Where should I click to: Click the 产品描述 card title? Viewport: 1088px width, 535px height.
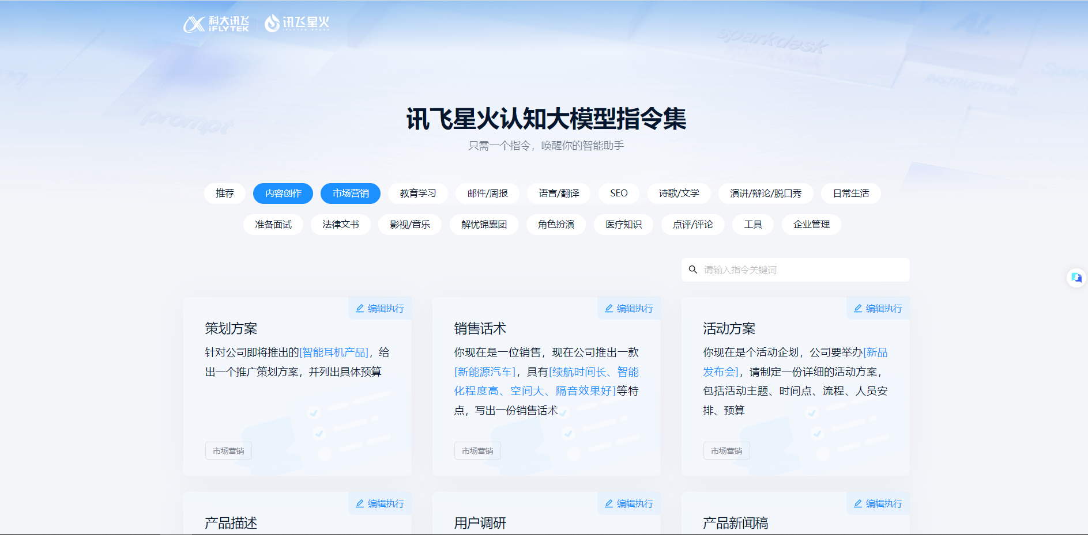coord(231,523)
